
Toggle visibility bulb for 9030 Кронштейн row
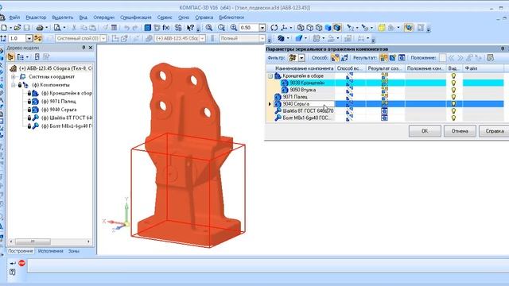(x=453, y=83)
